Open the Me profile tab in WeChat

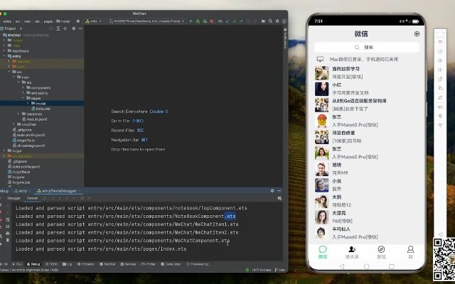(410, 251)
